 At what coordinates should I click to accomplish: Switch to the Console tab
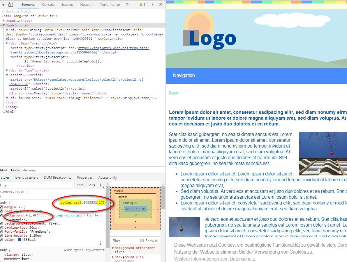(48, 4)
